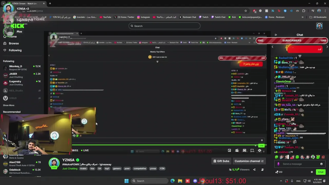Go to next pinned chat banner
Viewport: 329px width, 185px height.
point(327,47)
